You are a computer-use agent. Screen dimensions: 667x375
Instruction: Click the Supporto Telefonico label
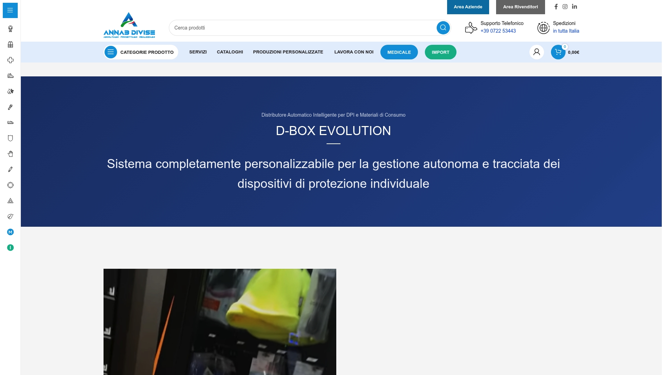click(502, 23)
